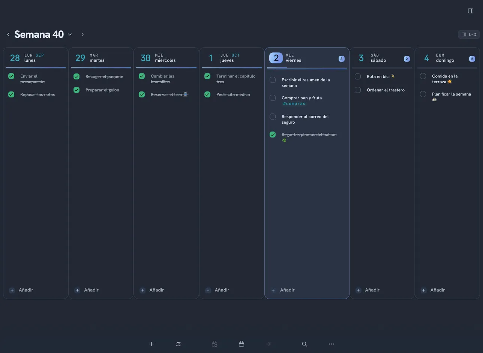Click the plus icon in the miércoles column
Screen dimensions: 483x353
(142, 290)
